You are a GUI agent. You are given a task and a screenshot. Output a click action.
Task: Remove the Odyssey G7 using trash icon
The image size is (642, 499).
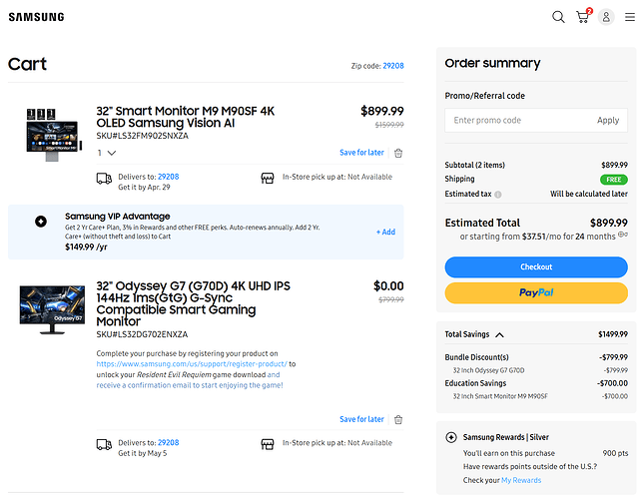point(398,420)
